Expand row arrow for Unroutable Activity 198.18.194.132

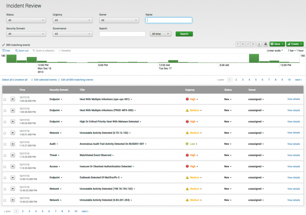[x=13, y=188]
